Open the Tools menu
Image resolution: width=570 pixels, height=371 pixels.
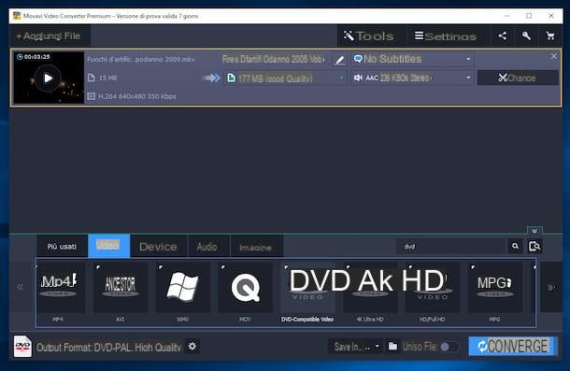click(x=369, y=36)
